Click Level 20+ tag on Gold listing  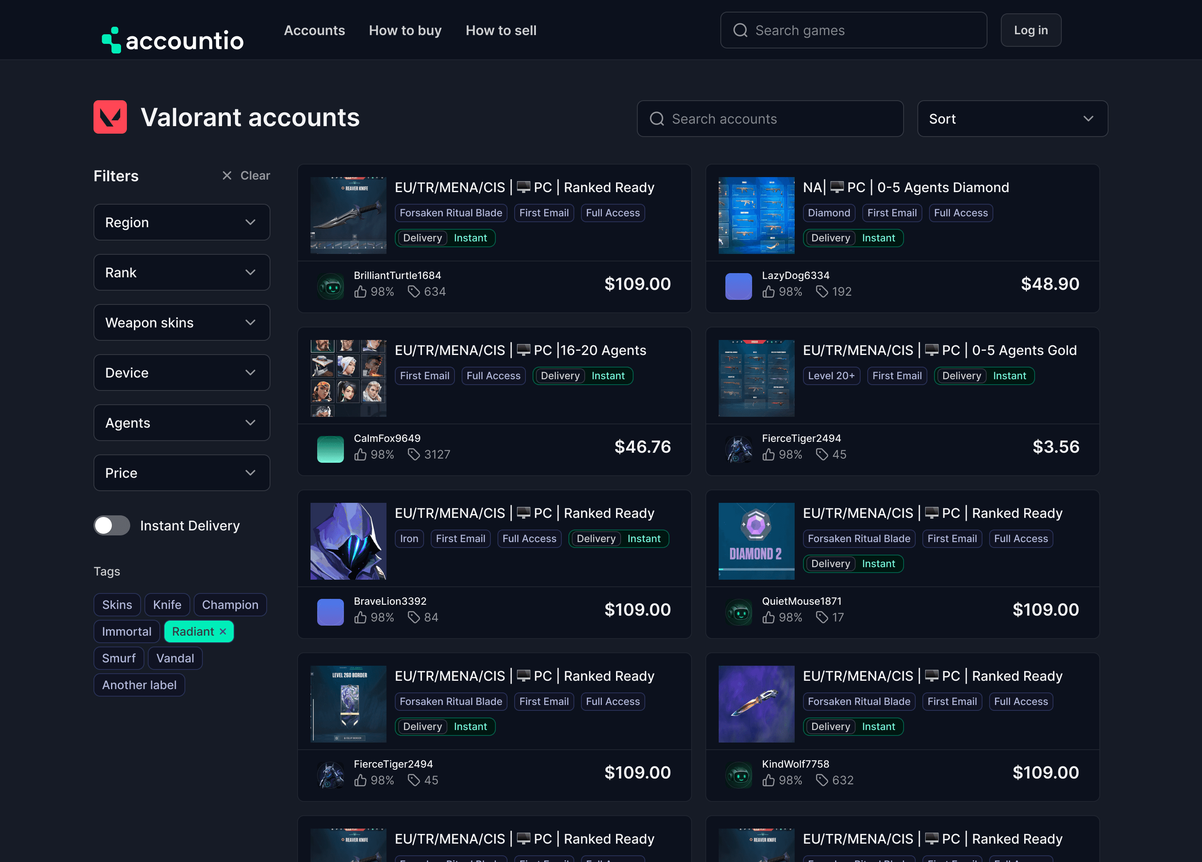click(x=831, y=375)
